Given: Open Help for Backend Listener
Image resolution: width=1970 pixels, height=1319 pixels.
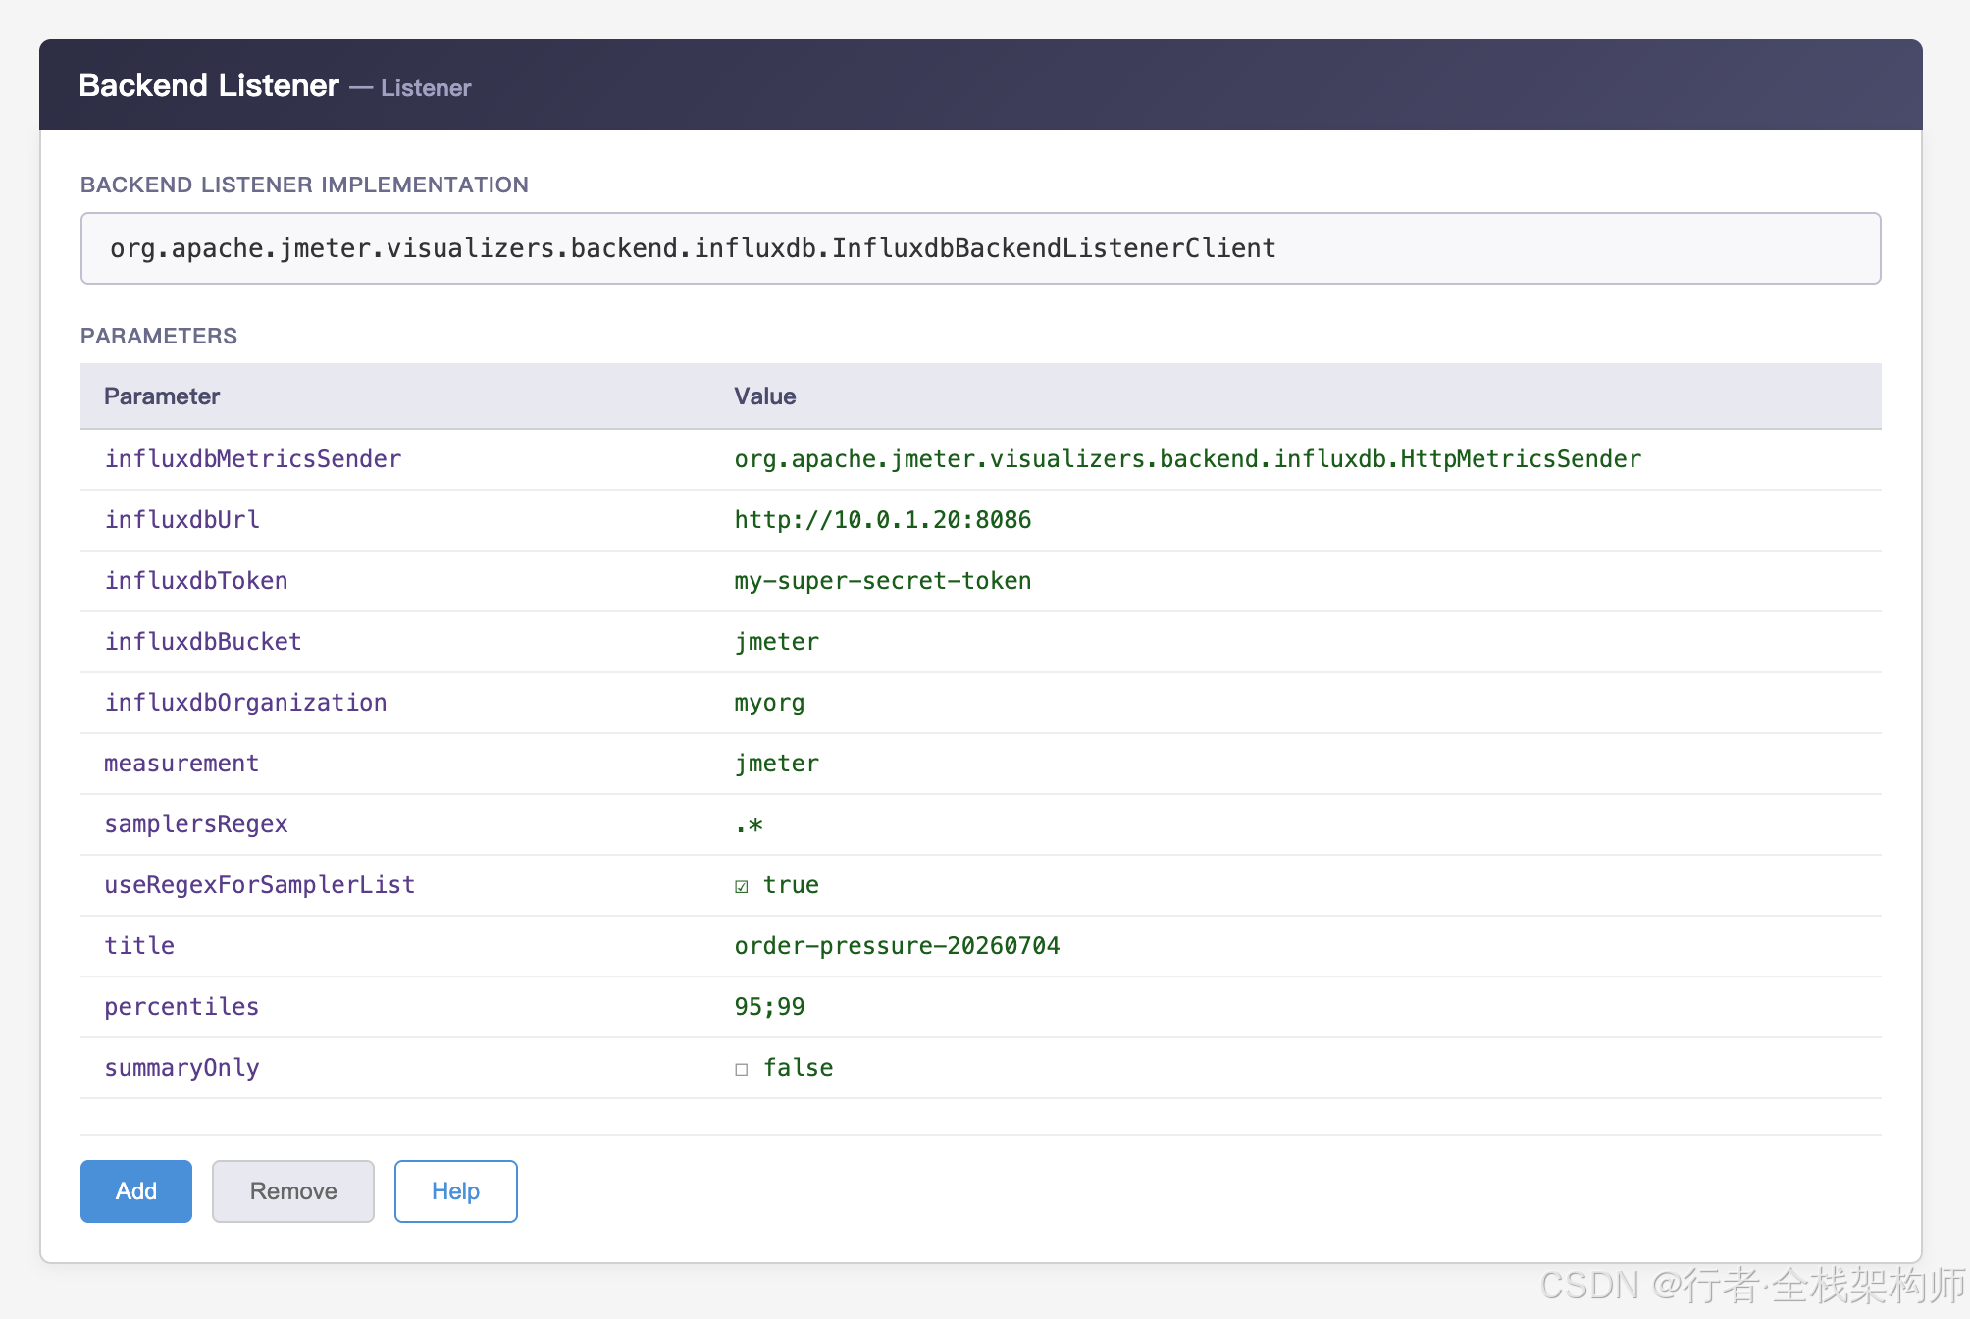Looking at the screenshot, I should (x=456, y=1191).
